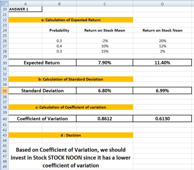
Task: Click 'Return on Stock Moon' label
Action: (x=105, y=31)
